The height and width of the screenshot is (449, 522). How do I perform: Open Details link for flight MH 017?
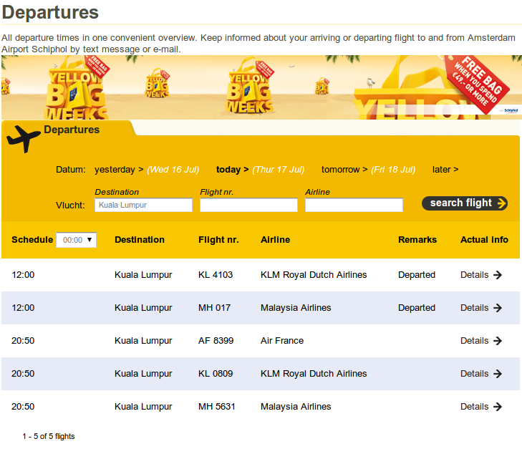(475, 308)
